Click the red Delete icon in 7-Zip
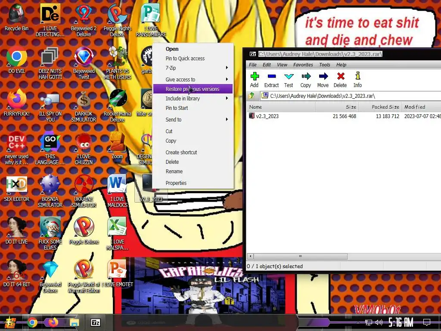The image size is (441, 331). pos(340,80)
